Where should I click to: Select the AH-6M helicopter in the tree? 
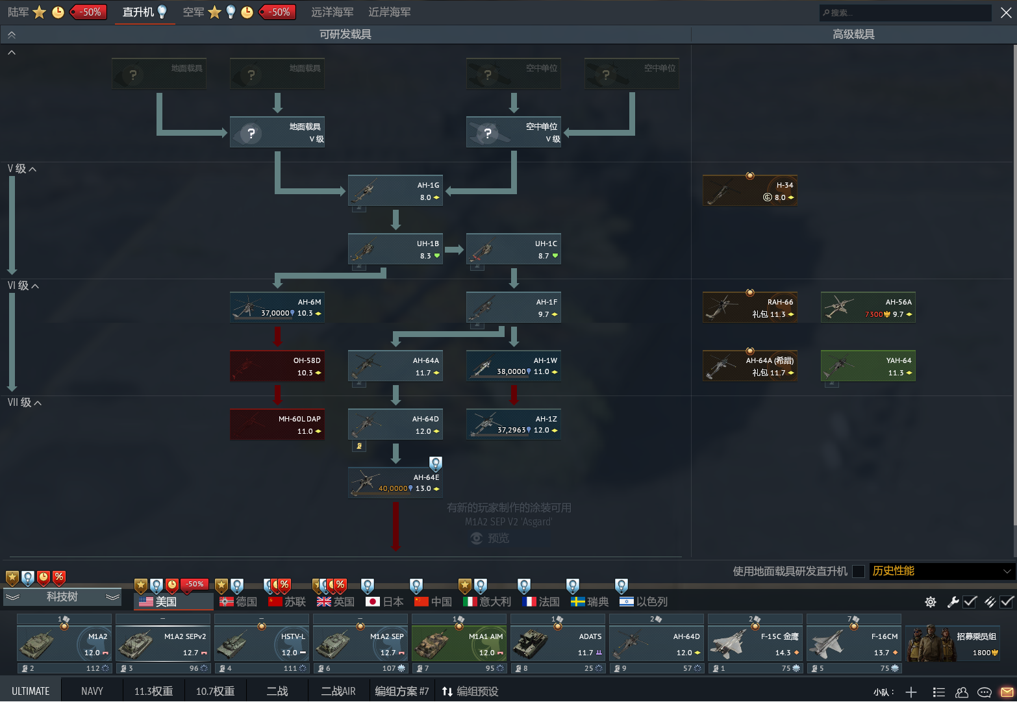point(277,308)
